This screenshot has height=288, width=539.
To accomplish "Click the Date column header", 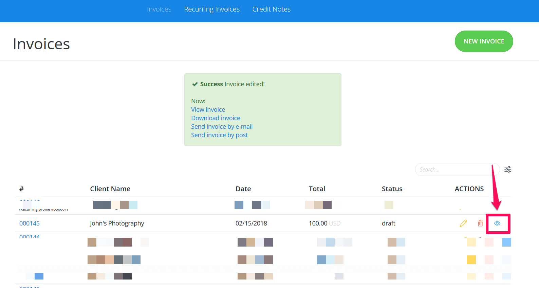I will 243,189.
